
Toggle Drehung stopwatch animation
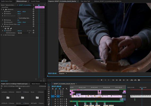click(x=5, y=20)
